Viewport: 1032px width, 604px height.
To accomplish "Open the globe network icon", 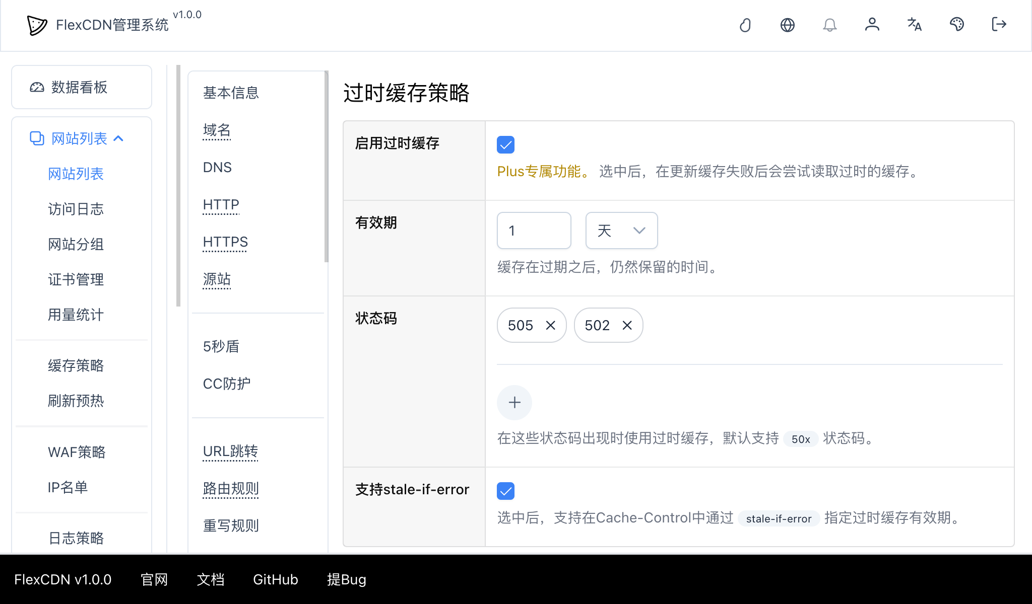I will pos(787,25).
